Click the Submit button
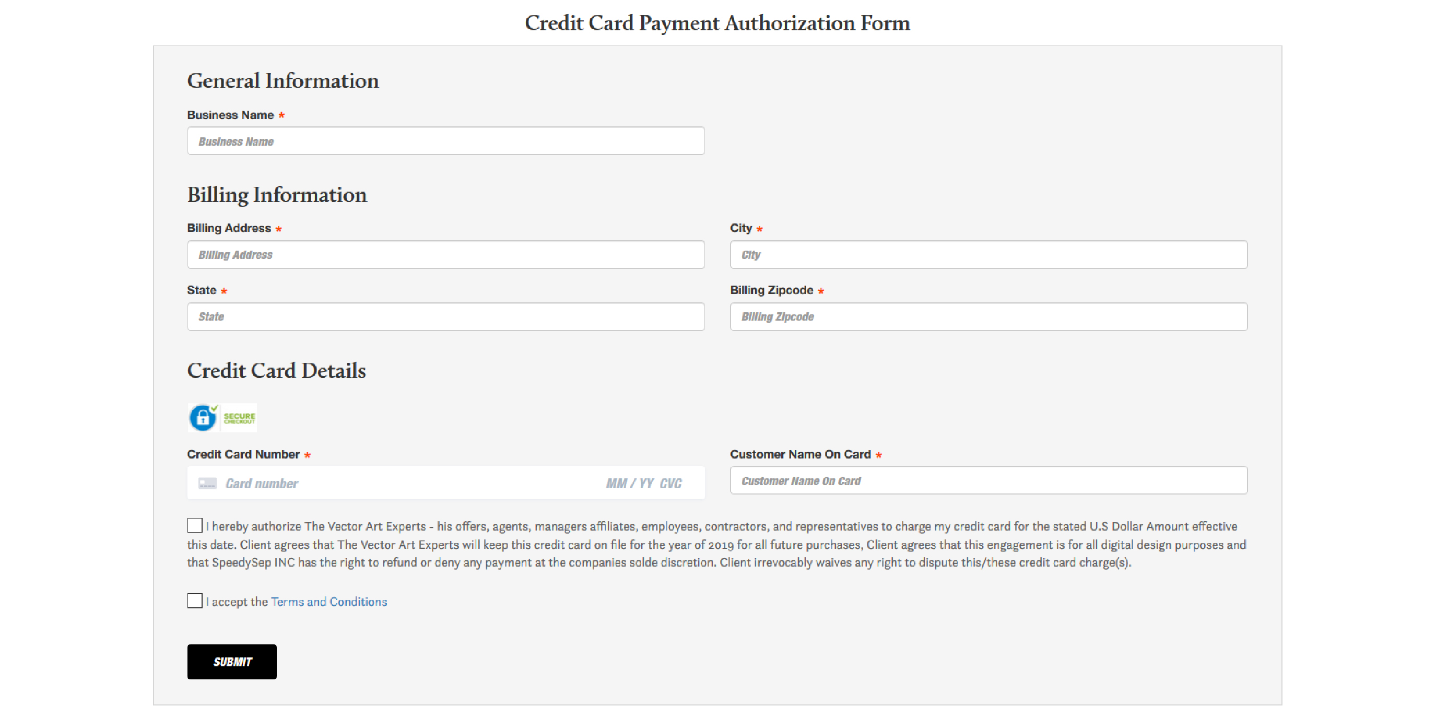This screenshot has height=718, width=1436. click(x=232, y=662)
